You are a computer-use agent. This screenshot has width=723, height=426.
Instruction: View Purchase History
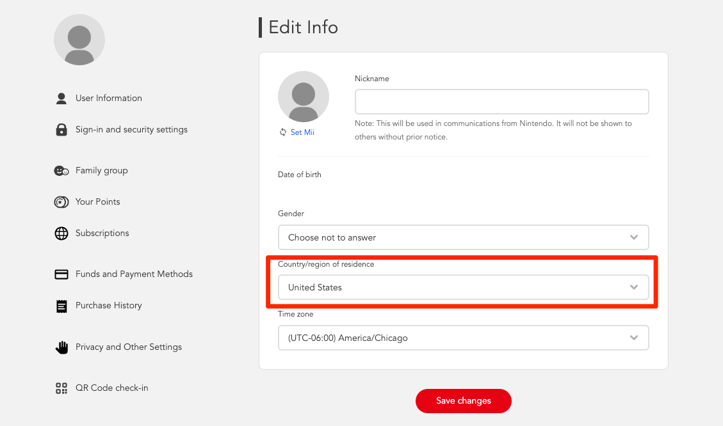[x=109, y=305]
